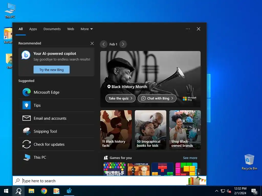Click Chat with Bing button

tap(157, 98)
